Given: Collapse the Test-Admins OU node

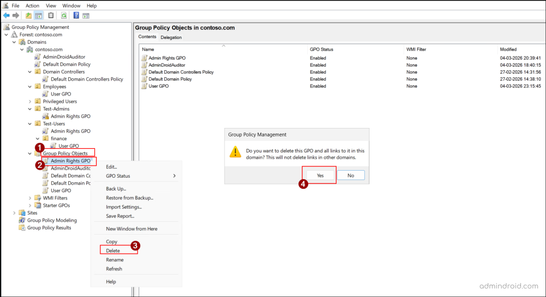Looking at the screenshot, I should pos(30,109).
